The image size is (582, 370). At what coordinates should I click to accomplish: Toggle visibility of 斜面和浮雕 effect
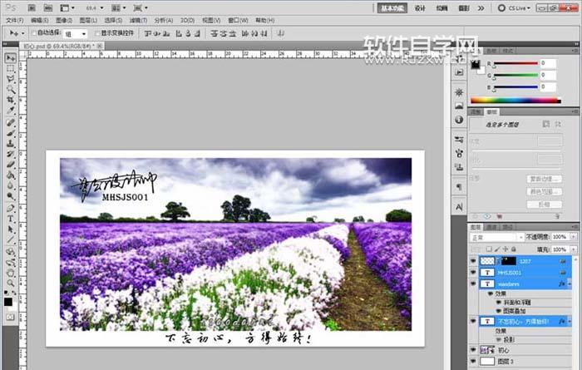[x=499, y=303]
